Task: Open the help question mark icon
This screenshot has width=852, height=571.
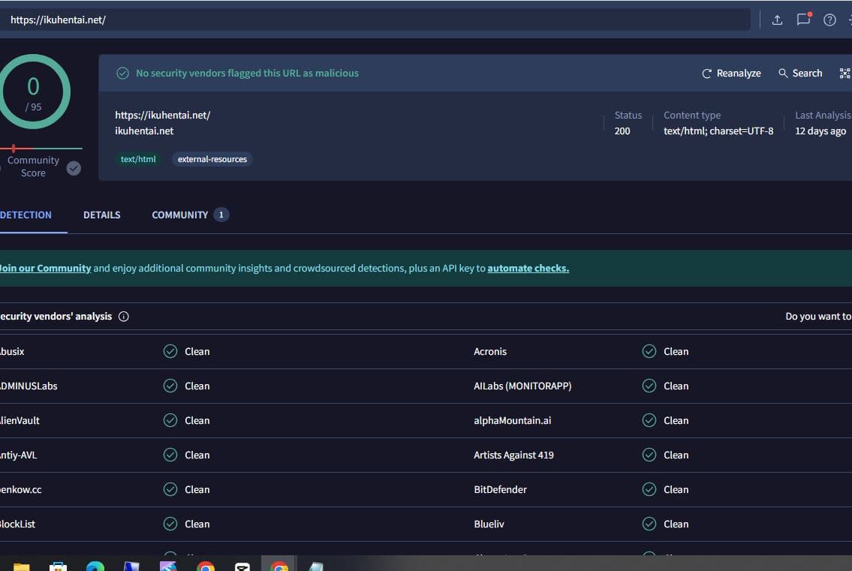Action: (x=829, y=20)
